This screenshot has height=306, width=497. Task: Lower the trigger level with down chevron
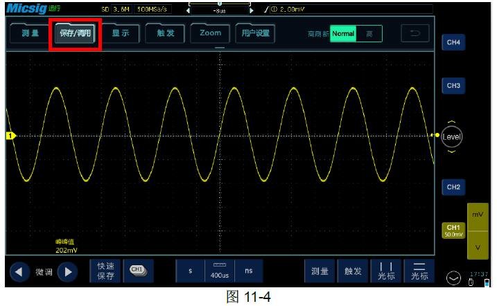tap(452, 152)
